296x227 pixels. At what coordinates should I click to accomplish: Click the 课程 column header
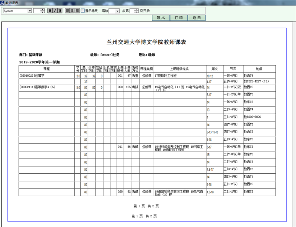coord(47,69)
